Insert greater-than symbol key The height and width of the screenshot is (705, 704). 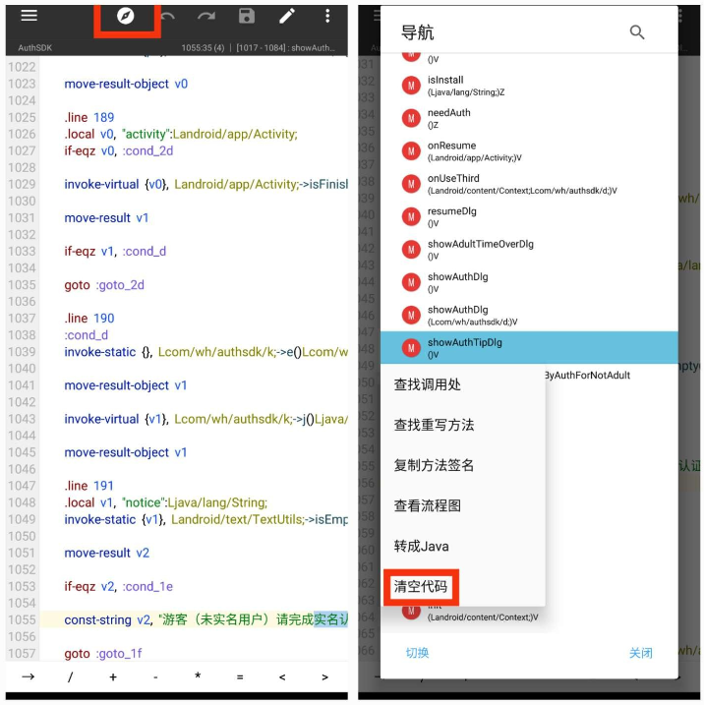[324, 677]
